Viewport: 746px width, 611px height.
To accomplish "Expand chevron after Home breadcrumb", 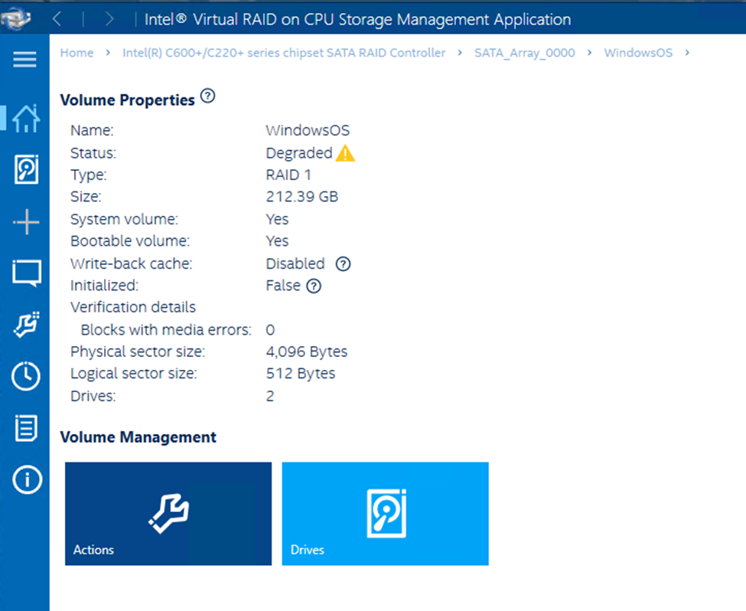I will point(108,52).
